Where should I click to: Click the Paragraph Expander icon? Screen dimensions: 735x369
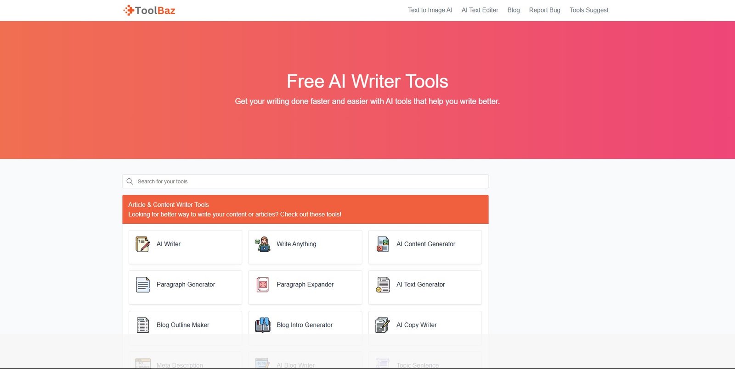coord(263,285)
